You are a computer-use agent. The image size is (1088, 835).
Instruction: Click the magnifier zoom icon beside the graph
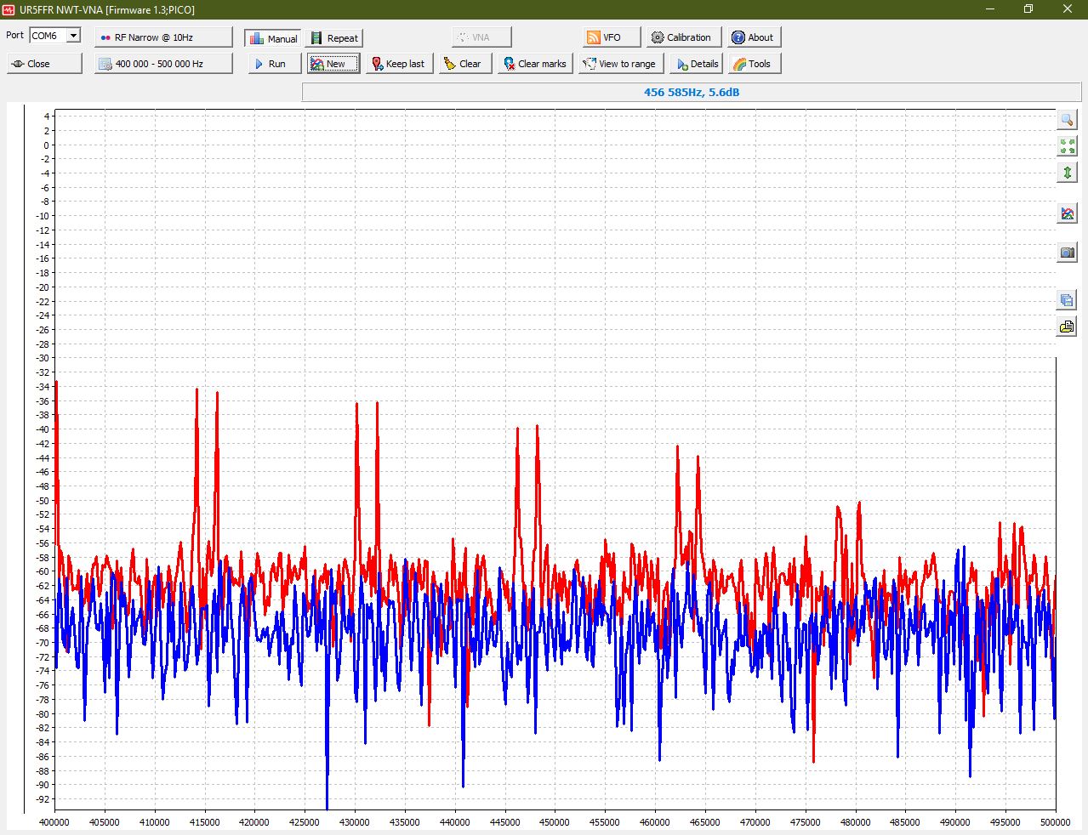click(x=1067, y=120)
